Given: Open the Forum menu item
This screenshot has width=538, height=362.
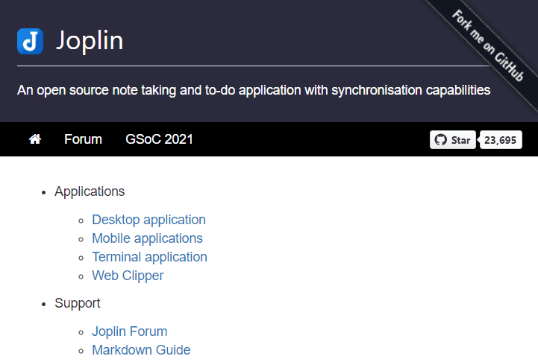Looking at the screenshot, I should click(83, 139).
